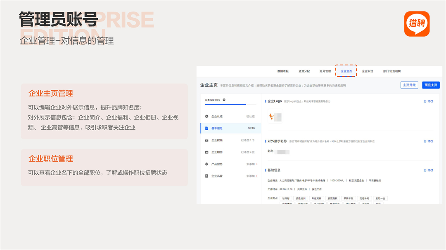Click edit pencil icon beside 基础信息 修改
446x250 pixels.
click(425, 170)
